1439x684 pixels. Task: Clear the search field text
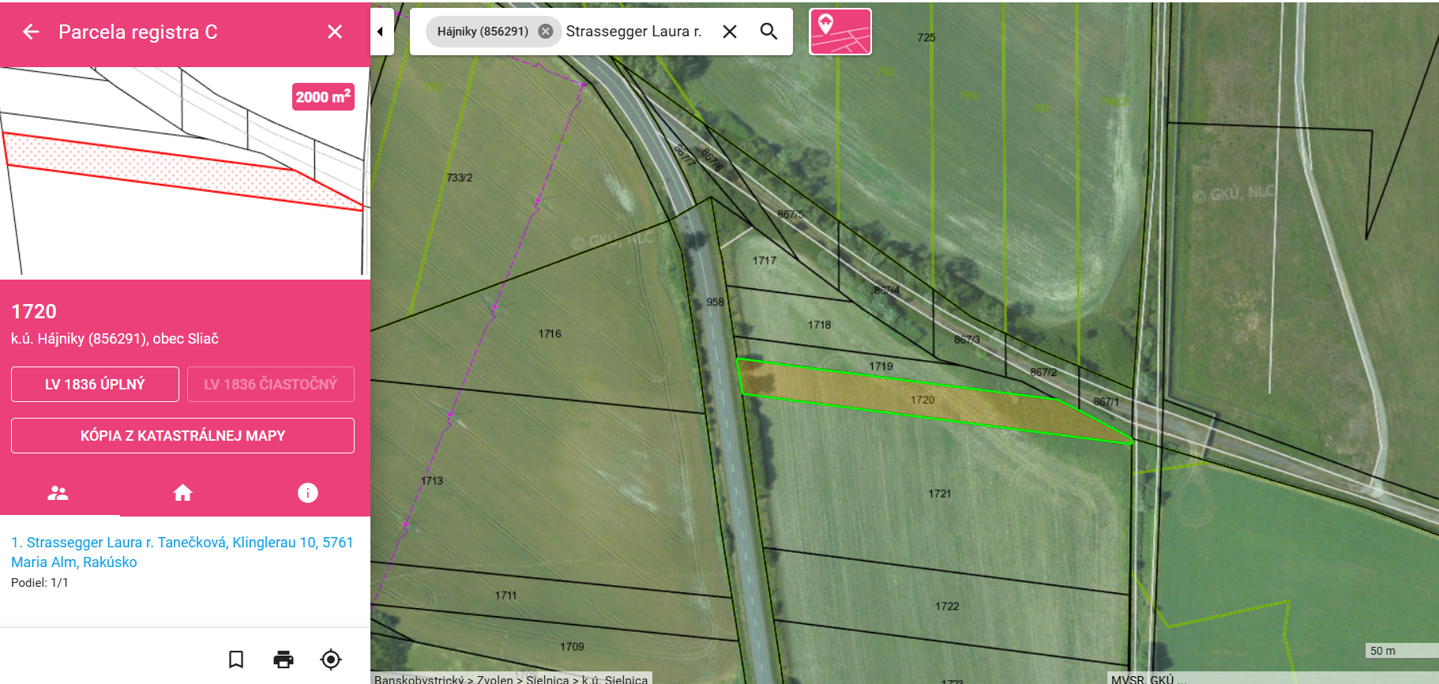pos(730,32)
